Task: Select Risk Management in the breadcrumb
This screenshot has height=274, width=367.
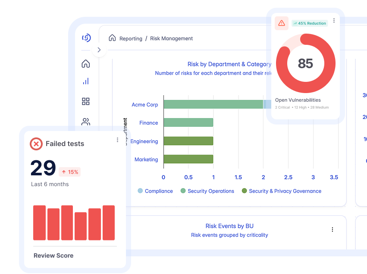Action: tap(171, 38)
